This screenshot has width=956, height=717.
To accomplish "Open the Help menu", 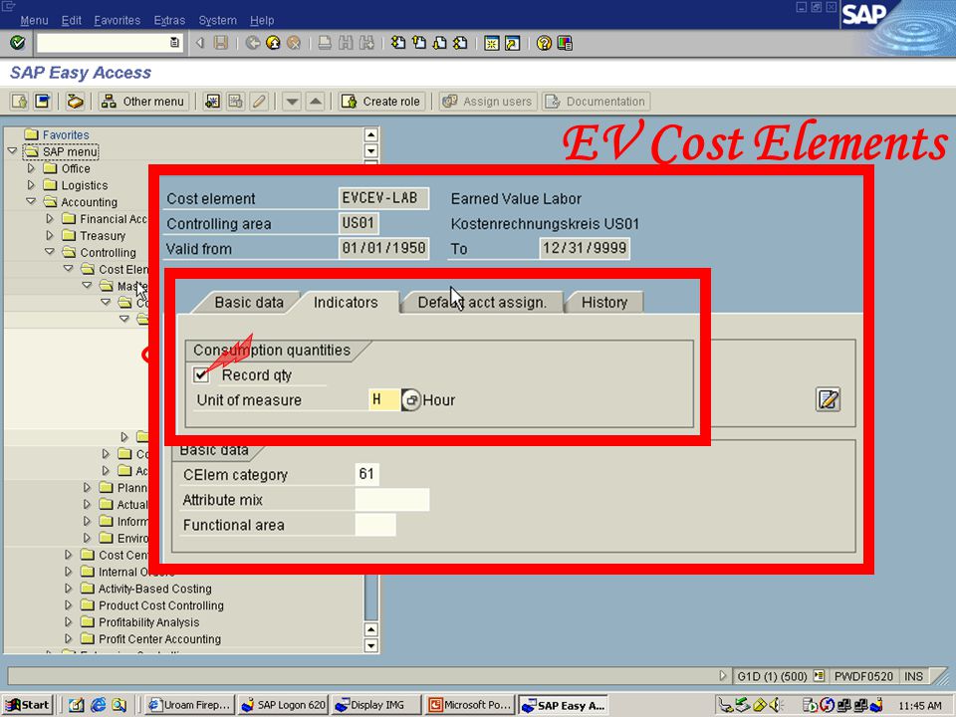I will pyautogui.click(x=262, y=20).
